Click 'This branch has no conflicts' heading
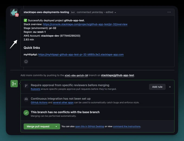This screenshot has width=184, height=141. pyautogui.click(x=65, y=112)
